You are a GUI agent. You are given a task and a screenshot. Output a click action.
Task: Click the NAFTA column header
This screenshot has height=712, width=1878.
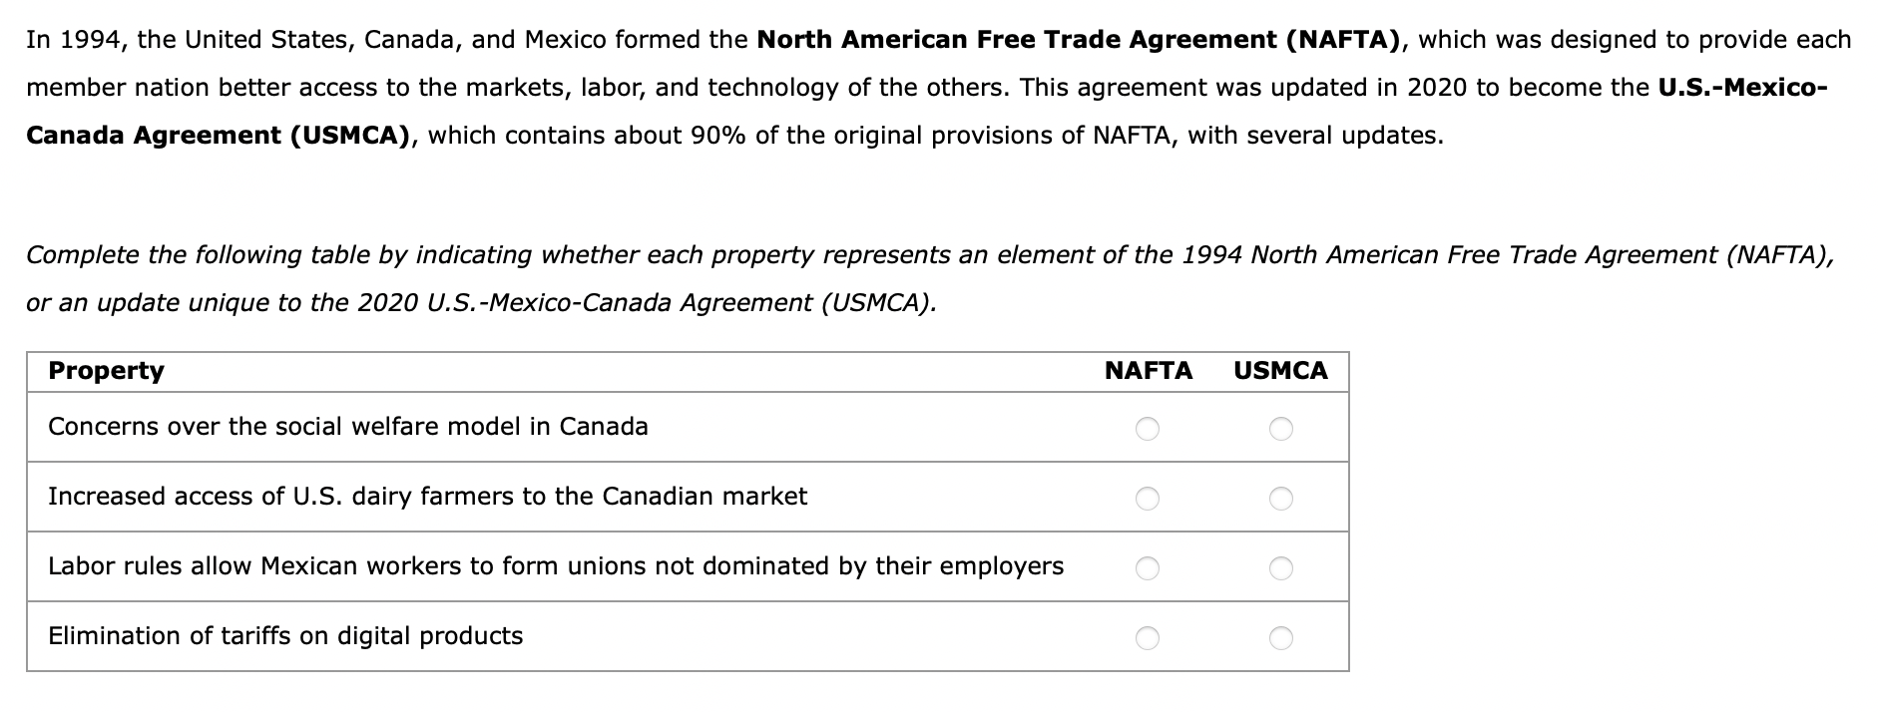[1147, 371]
